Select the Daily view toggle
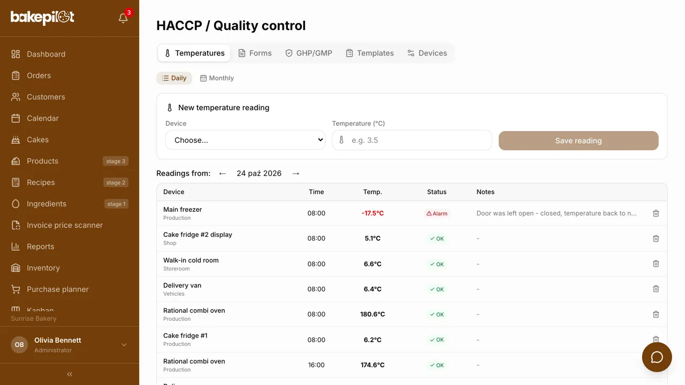Image resolution: width=685 pixels, height=385 pixels. (x=174, y=78)
